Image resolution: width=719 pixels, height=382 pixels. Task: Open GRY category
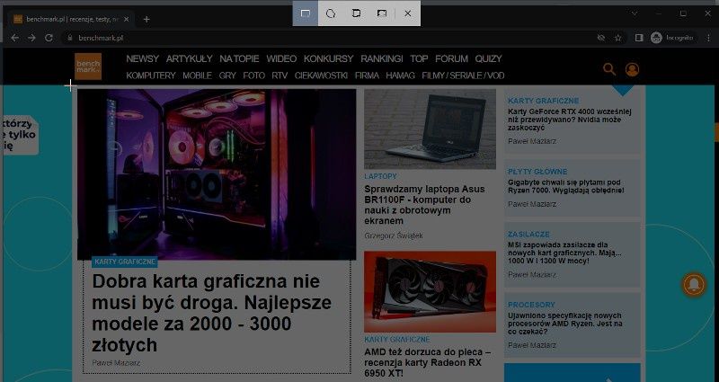tap(227, 76)
